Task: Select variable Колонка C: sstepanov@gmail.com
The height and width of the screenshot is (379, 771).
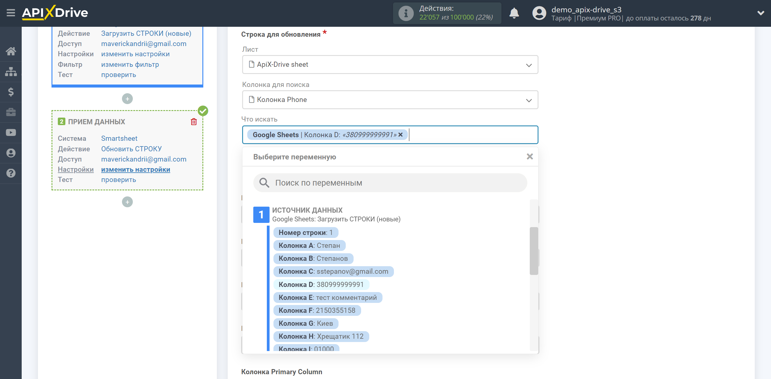Action: 333,271
